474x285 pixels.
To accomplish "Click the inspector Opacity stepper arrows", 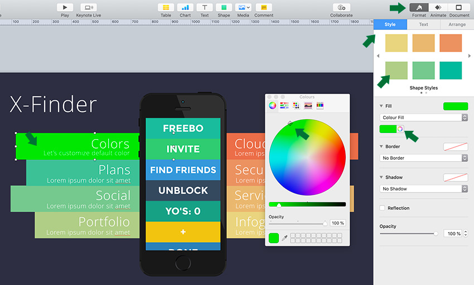I will coord(466,233).
